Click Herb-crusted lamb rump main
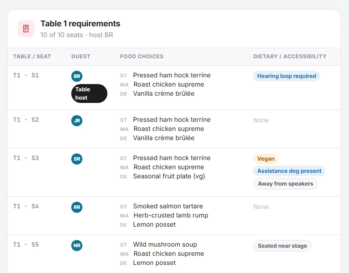 [171, 215]
